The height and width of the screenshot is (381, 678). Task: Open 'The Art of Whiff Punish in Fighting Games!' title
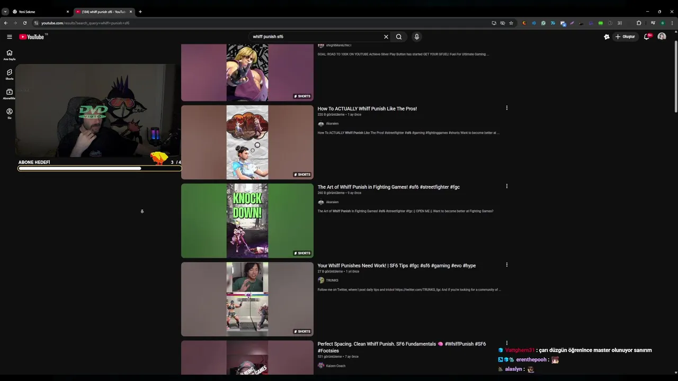tap(388, 187)
